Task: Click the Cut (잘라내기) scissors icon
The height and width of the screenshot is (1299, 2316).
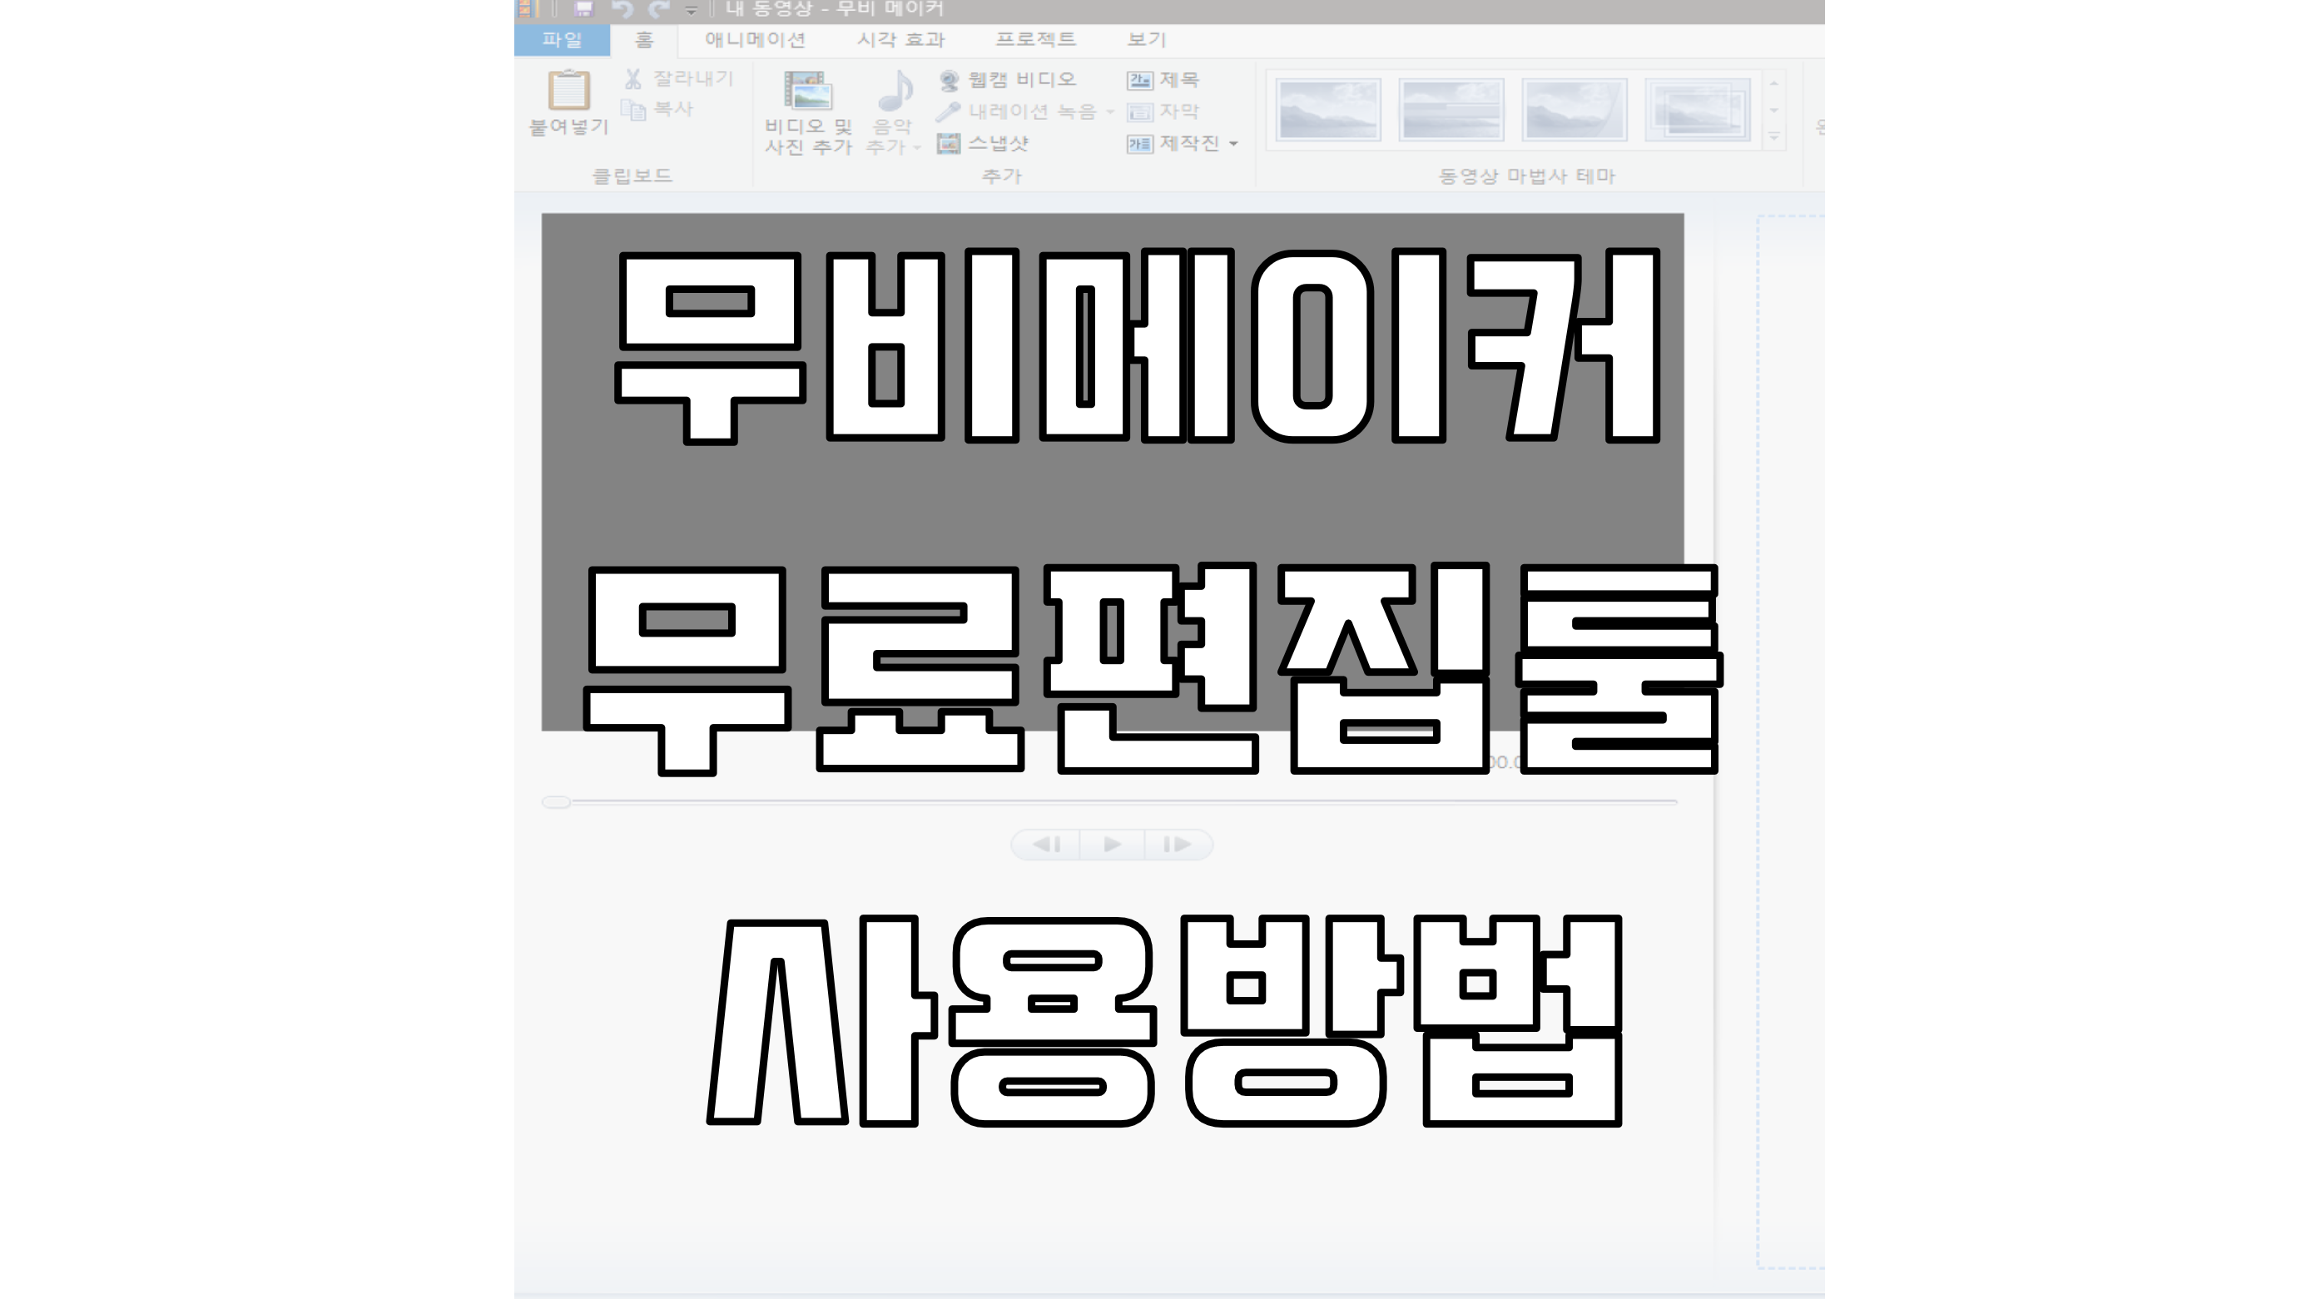Action: tap(633, 79)
